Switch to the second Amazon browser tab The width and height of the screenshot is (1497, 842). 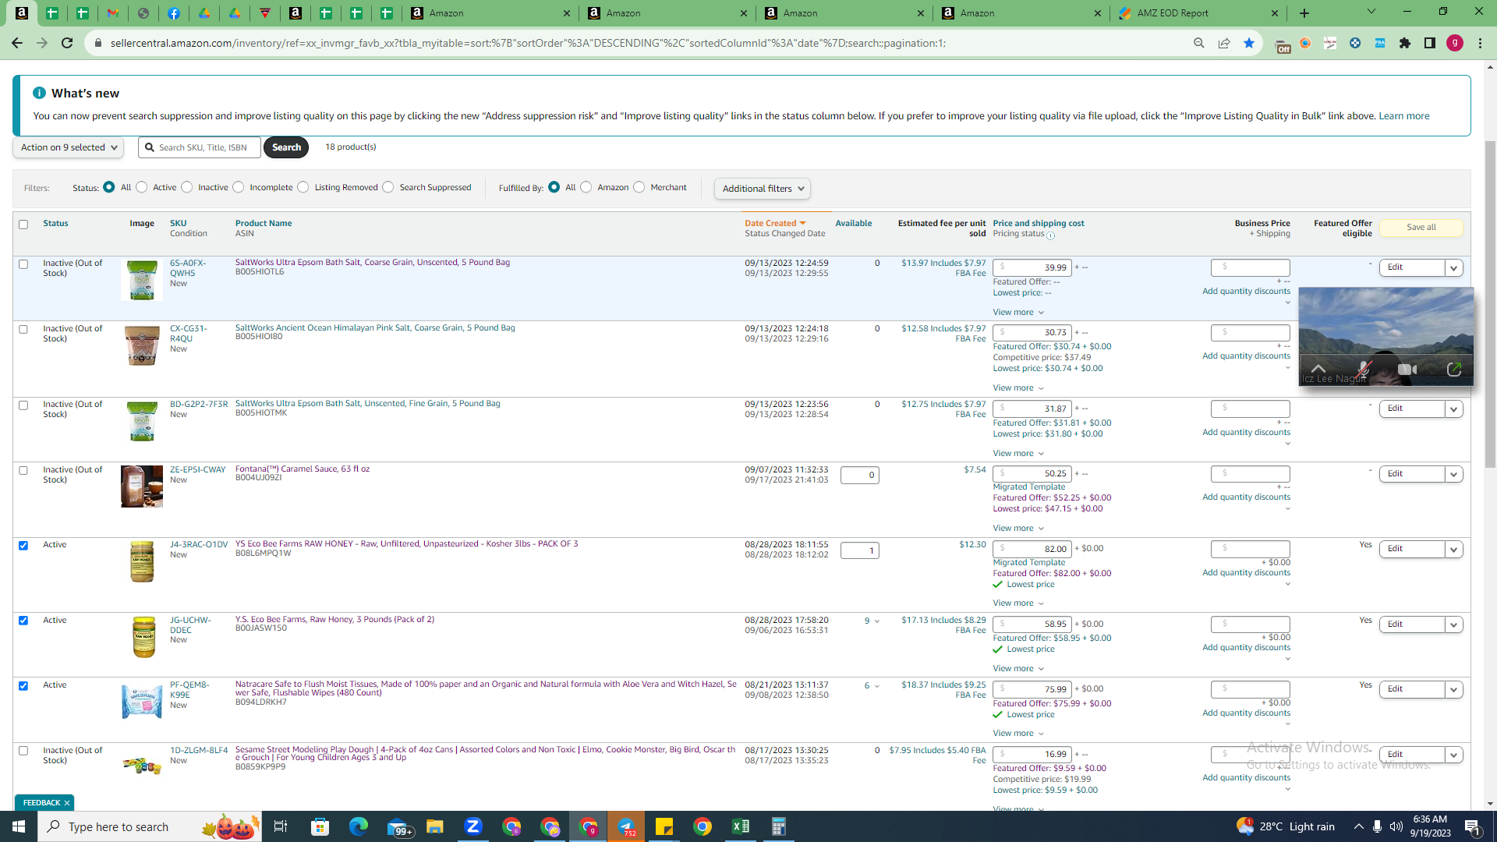668,13
